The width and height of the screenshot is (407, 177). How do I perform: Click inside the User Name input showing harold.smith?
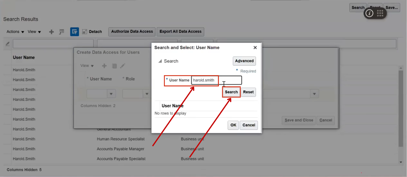coord(205,80)
